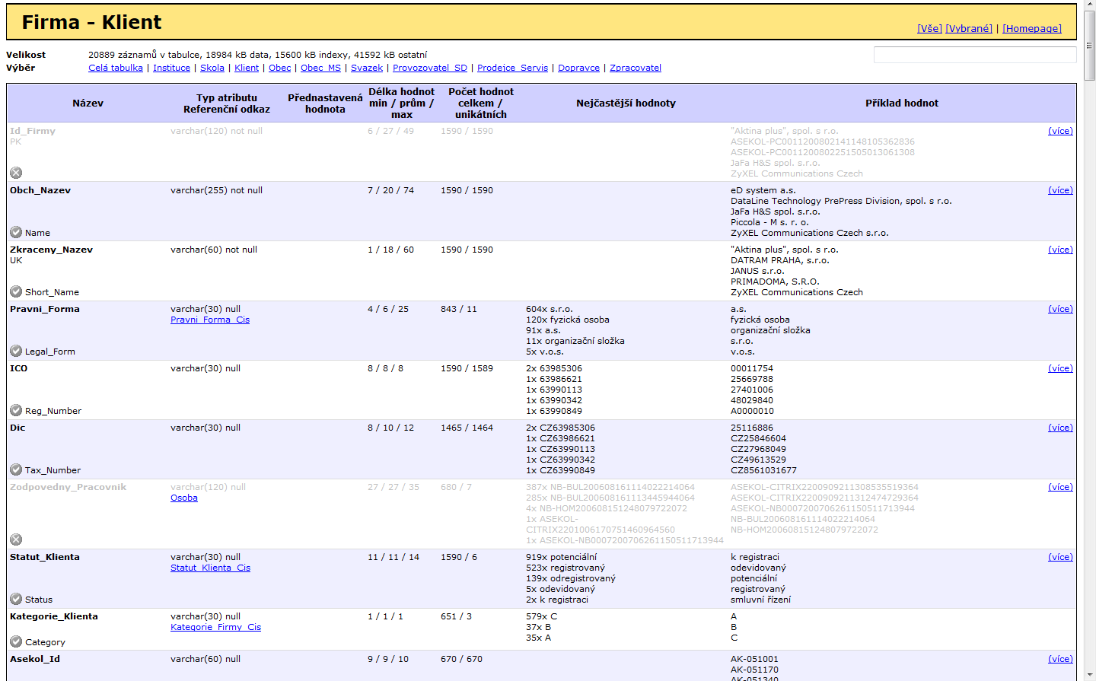Open Pravni_Forma_Cis reference link
The image size is (1096, 681).
[210, 320]
